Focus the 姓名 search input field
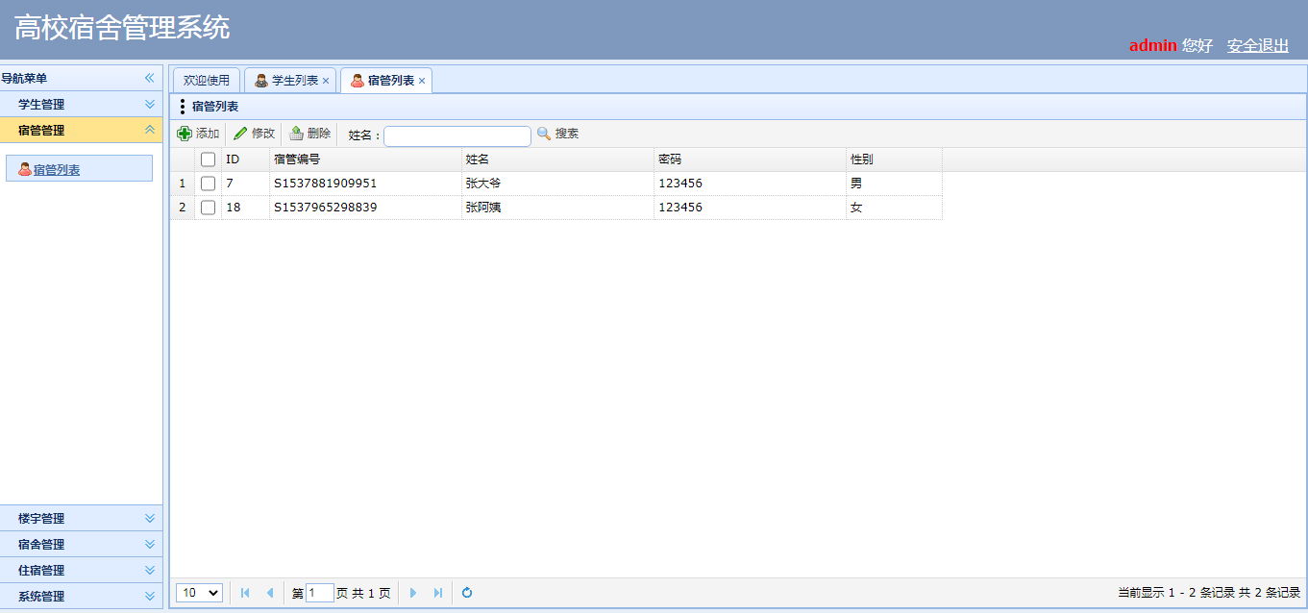 pyautogui.click(x=457, y=135)
